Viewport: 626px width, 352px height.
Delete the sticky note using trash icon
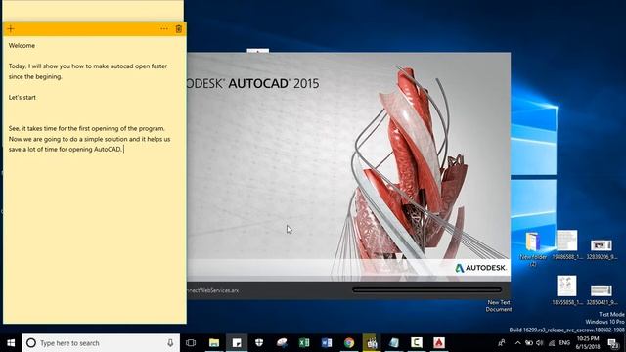pyautogui.click(x=178, y=28)
